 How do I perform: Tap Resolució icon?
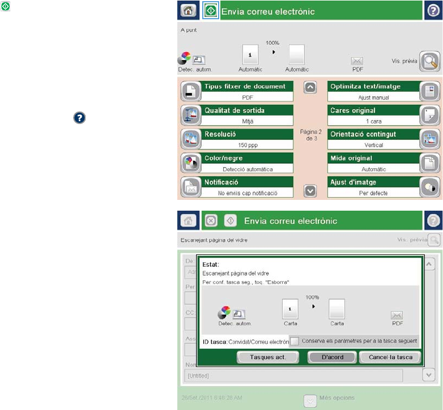click(x=191, y=139)
